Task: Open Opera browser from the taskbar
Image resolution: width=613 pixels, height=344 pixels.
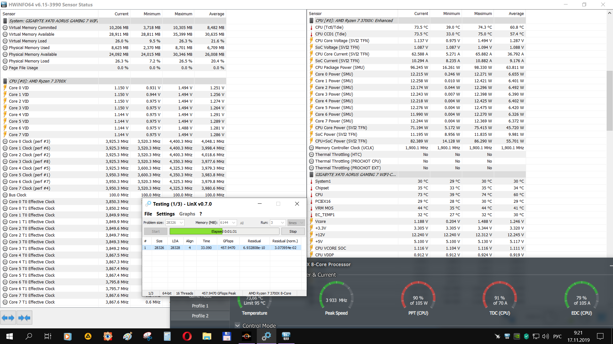Action: point(187,336)
